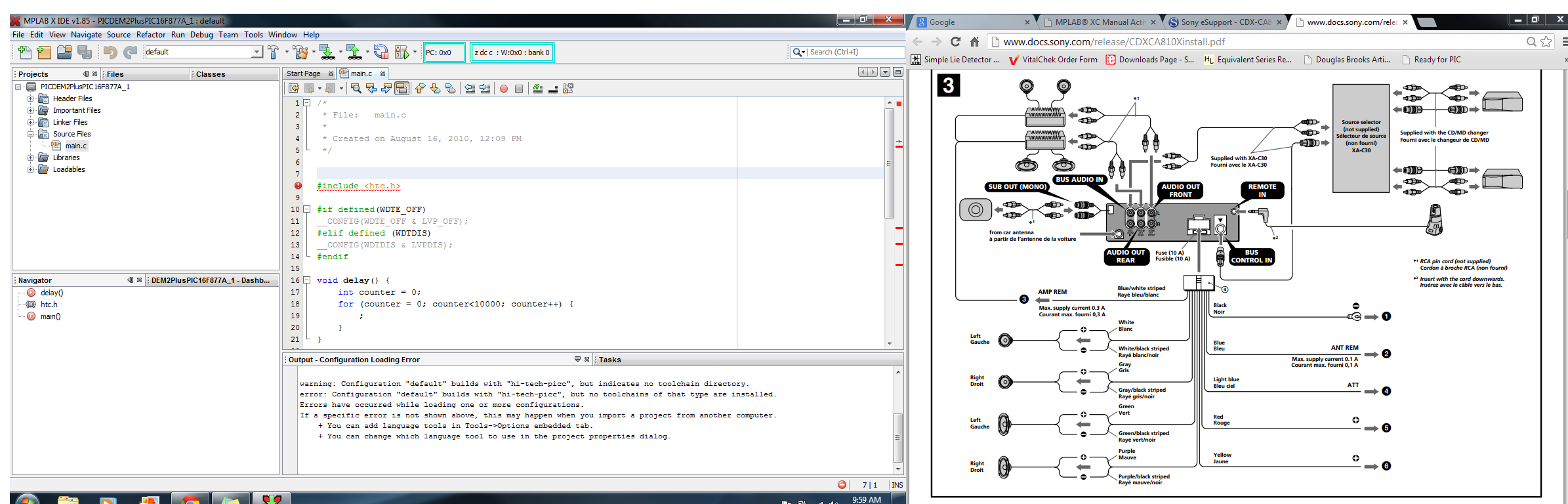Select delay() in the Navigator
1568x504 pixels.
(x=52, y=293)
